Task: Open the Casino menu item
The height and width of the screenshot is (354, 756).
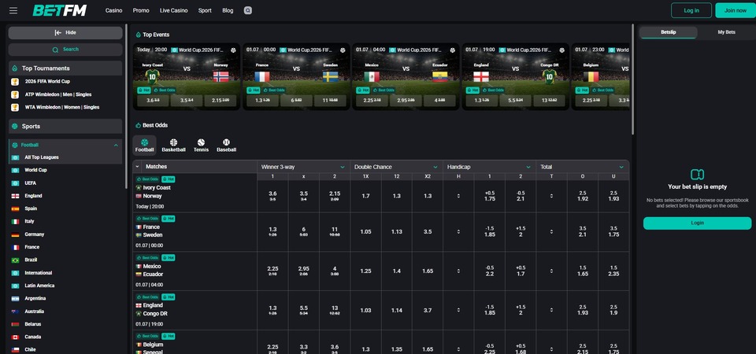Action: (x=113, y=10)
